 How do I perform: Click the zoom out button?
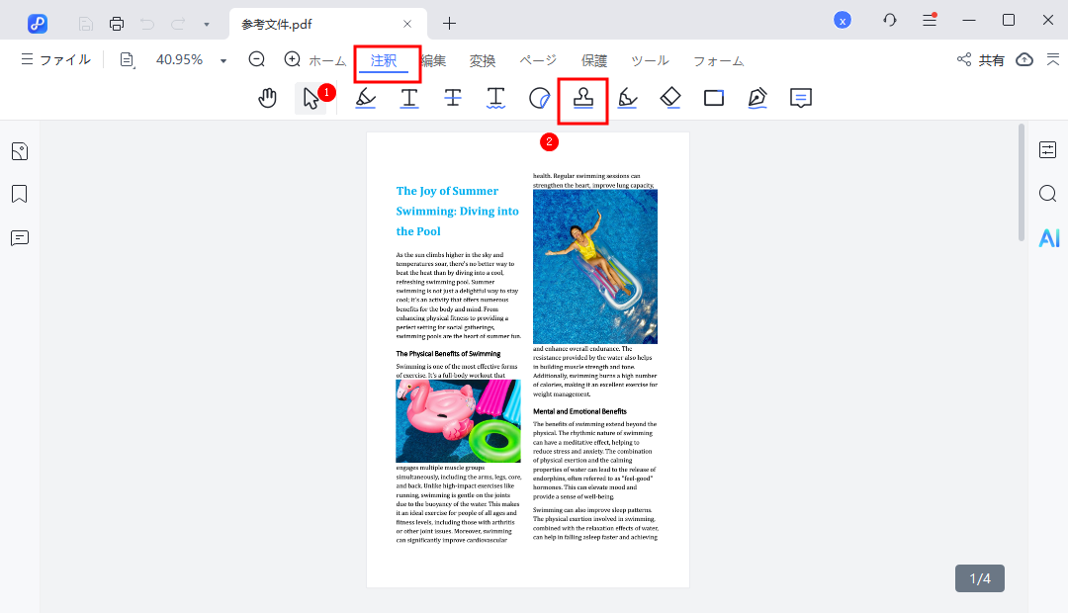[x=257, y=59]
